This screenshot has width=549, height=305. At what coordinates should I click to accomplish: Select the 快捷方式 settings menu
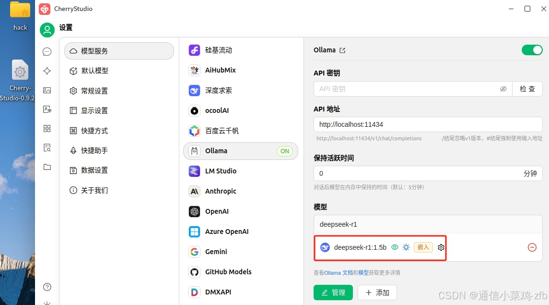(119, 131)
